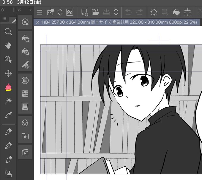
Task: Open the Material star-folder palette
Action: click(25, 136)
